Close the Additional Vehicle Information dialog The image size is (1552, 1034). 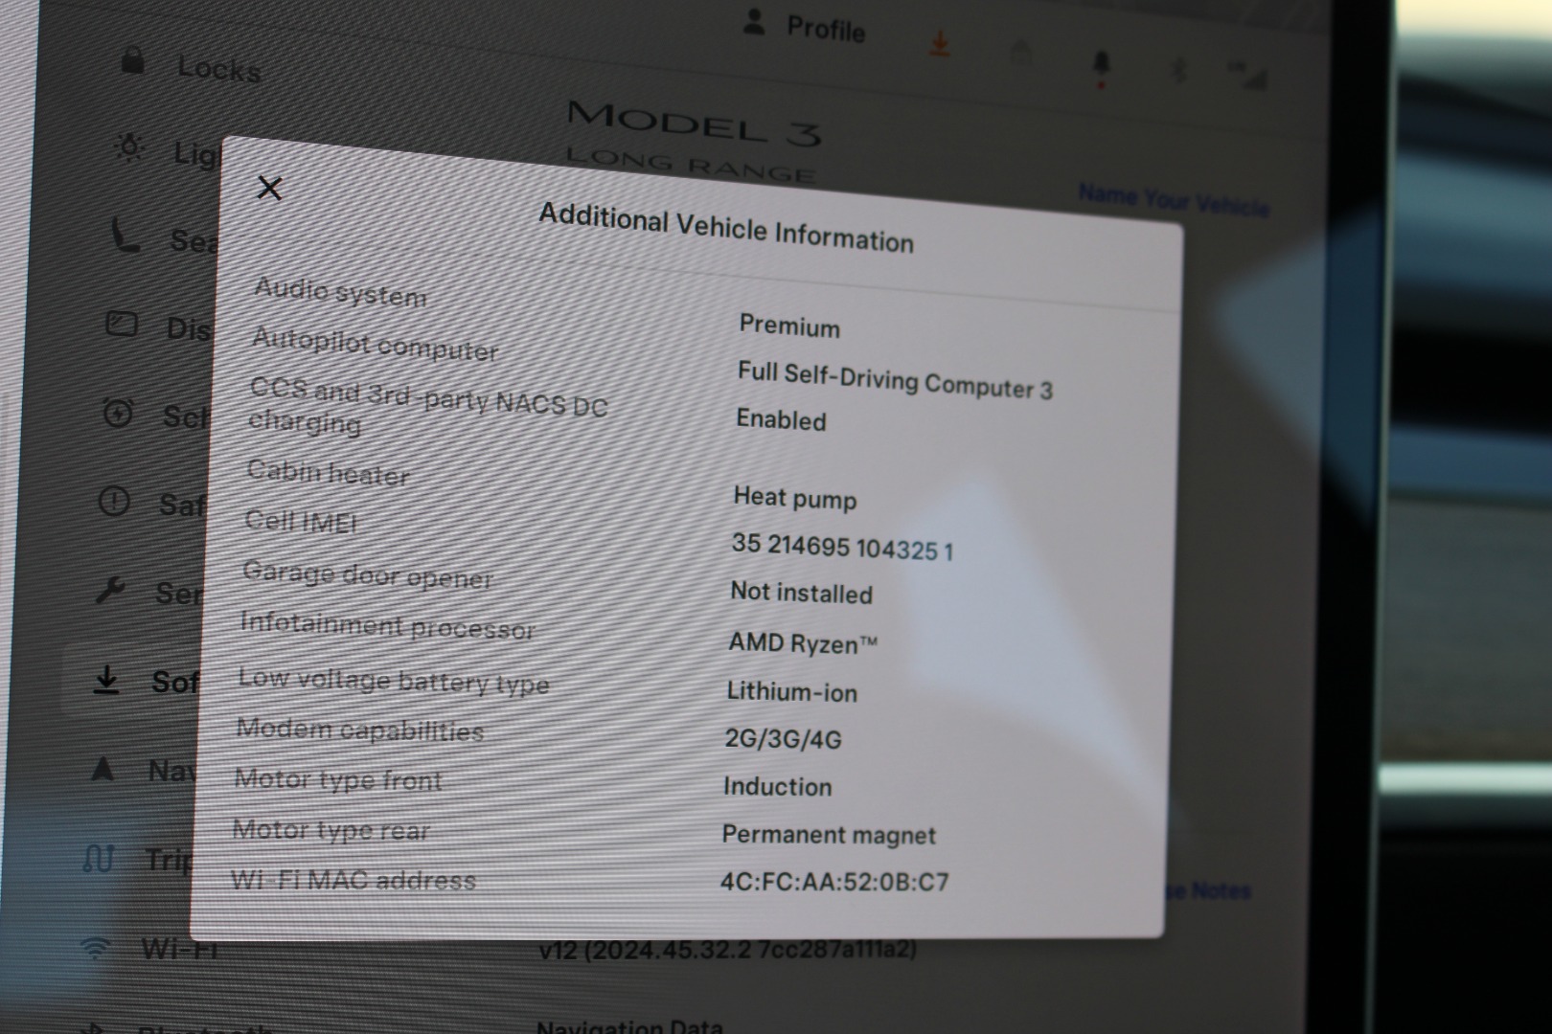(270, 189)
